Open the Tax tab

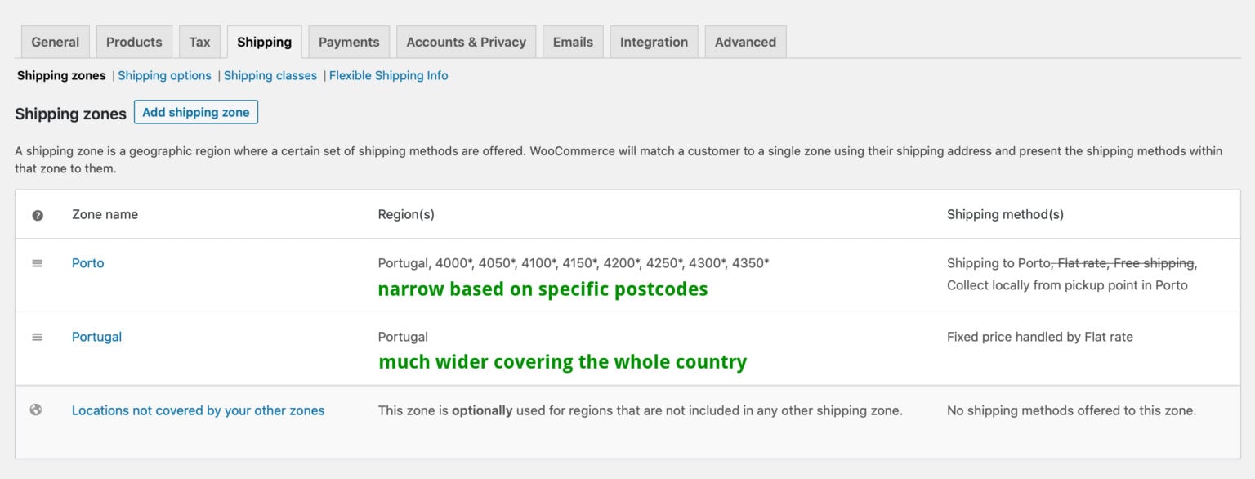(x=199, y=42)
